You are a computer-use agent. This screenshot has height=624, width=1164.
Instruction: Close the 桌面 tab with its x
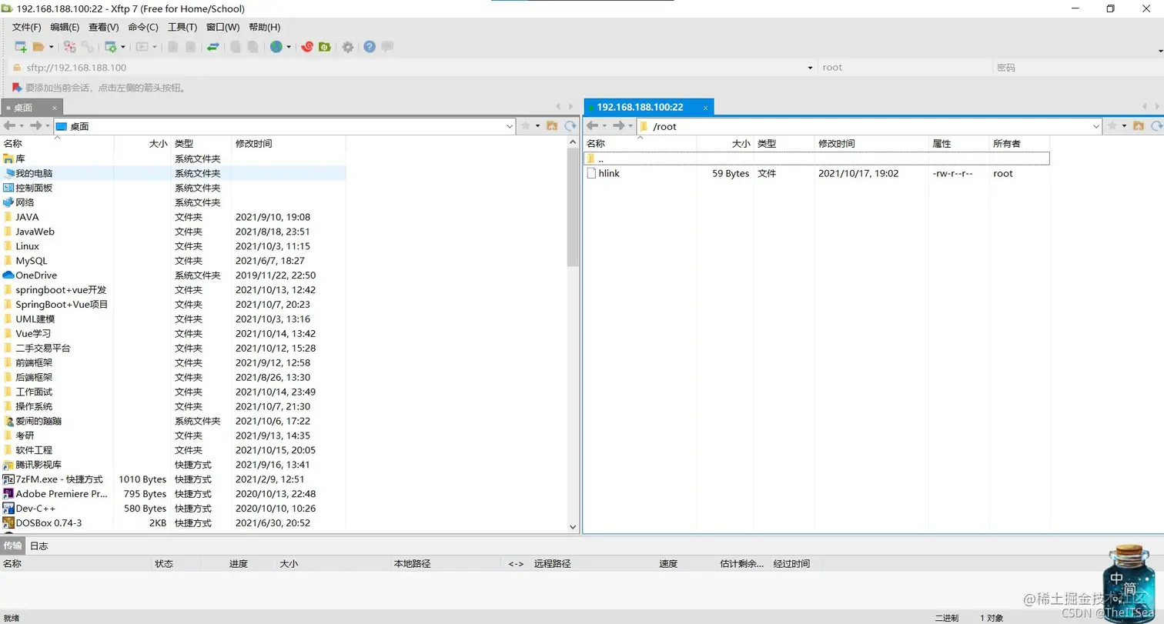[55, 108]
